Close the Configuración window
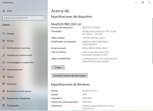The height and width of the screenshot is (111, 153). pyautogui.click(x=150, y=2)
